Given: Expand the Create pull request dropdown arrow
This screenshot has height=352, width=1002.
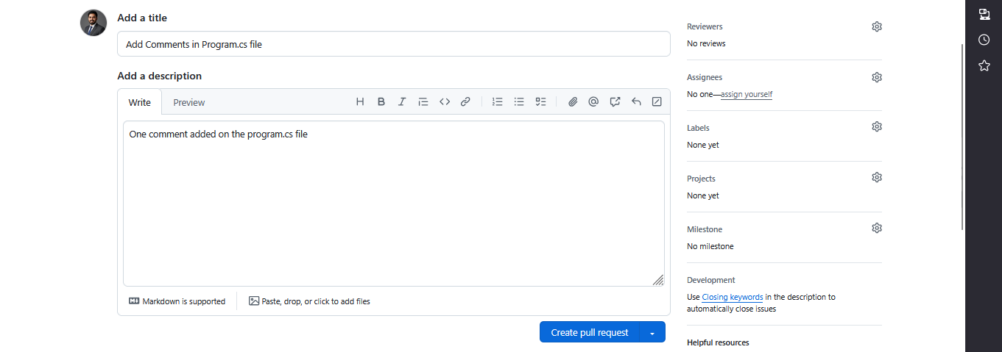Looking at the screenshot, I should pyautogui.click(x=652, y=333).
